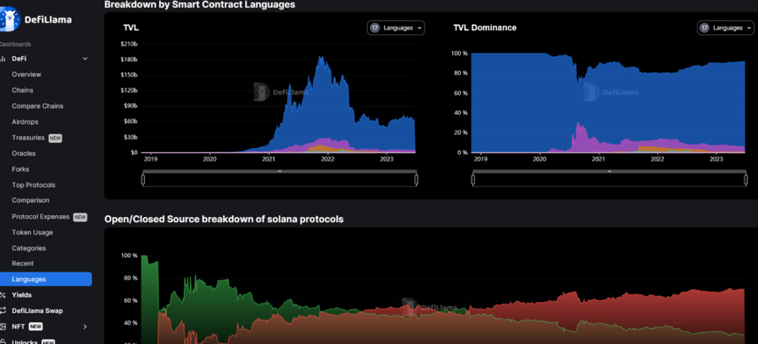Click the percent icon next to Yields
This screenshot has height=344, width=758.
(x=3, y=294)
